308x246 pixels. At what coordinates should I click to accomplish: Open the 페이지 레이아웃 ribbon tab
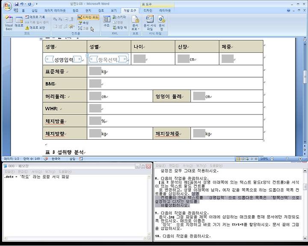click(x=55, y=11)
